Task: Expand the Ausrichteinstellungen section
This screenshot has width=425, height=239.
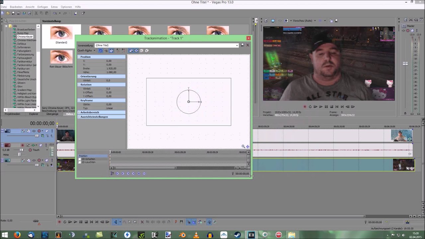Action: point(79,117)
